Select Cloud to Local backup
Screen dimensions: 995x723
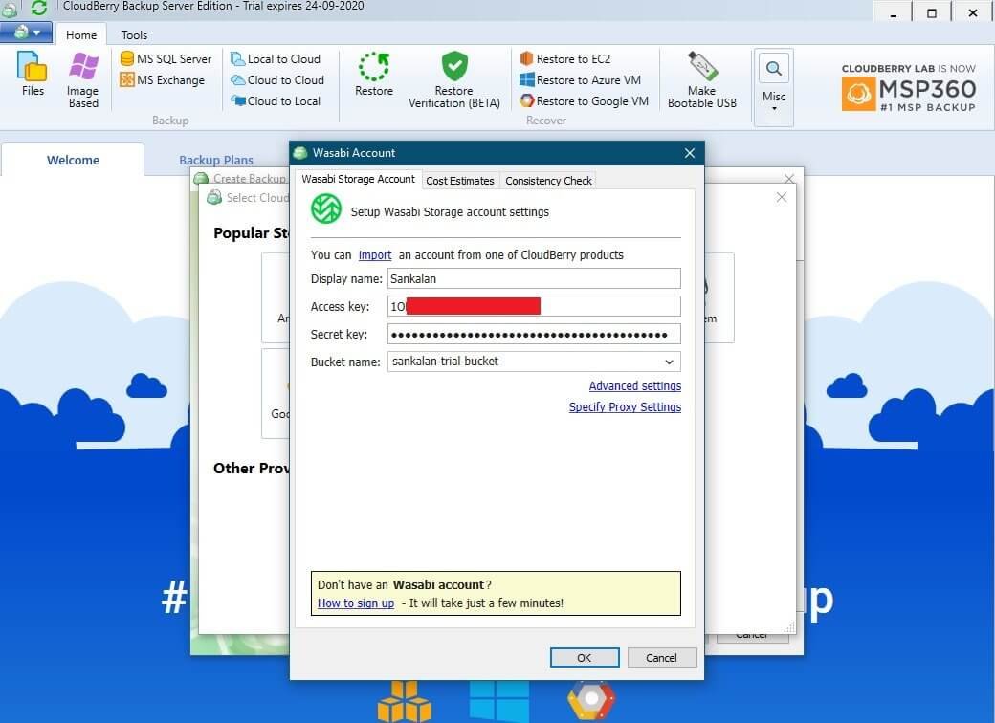[x=276, y=100]
